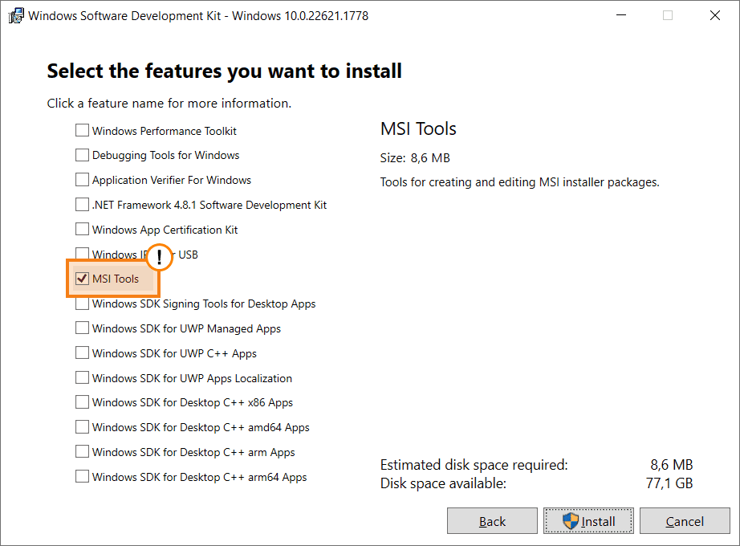This screenshot has width=740, height=546.
Task: Click 'Windows SDK for Desktop C++ amd64 Apps' label
Action: point(201,427)
